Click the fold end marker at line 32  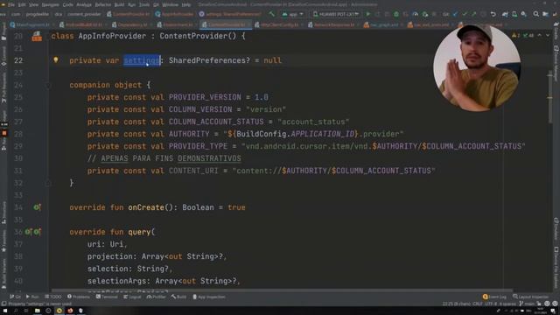pyautogui.click(x=48, y=183)
